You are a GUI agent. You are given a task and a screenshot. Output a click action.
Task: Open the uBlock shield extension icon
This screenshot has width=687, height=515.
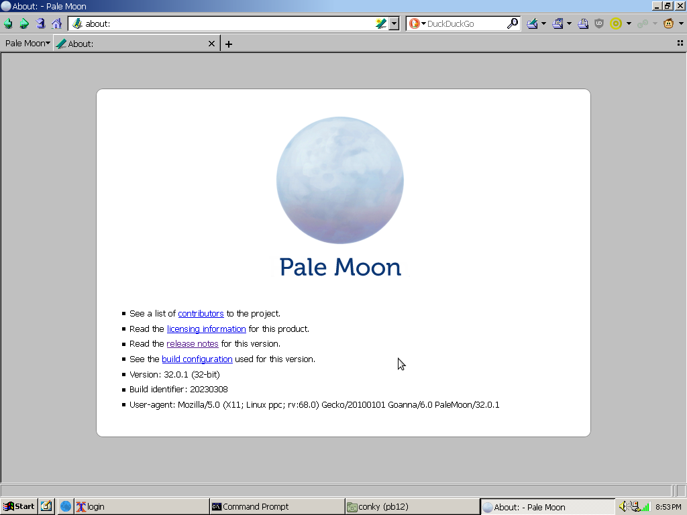(x=599, y=23)
